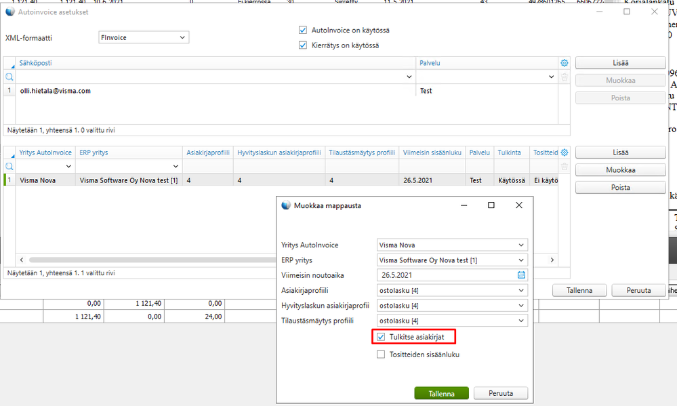
Task: Click green Tallenna button in mapping dialog
Action: point(441,394)
